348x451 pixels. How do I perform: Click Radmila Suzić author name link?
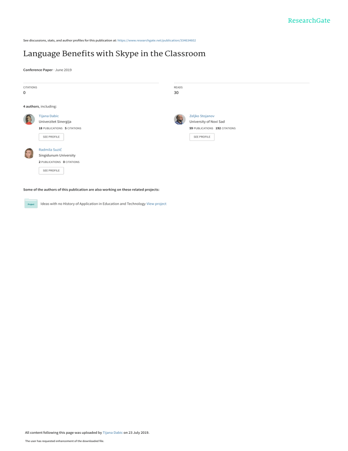tap(50, 150)
